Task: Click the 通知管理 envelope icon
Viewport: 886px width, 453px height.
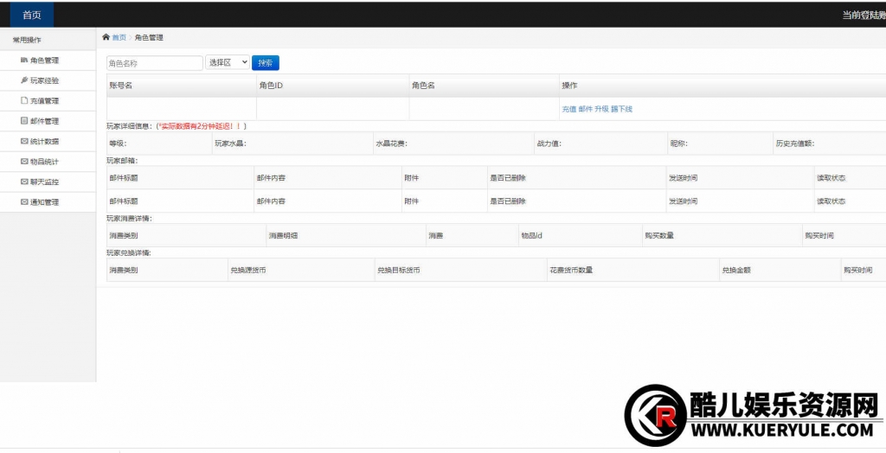Action: pyautogui.click(x=24, y=202)
